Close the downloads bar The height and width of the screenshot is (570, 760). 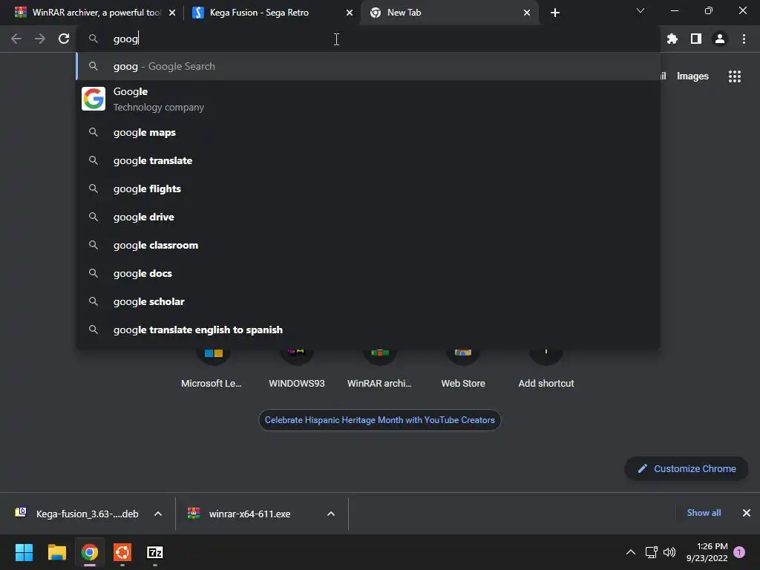[747, 513]
